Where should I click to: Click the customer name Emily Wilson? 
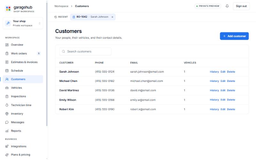68,100
